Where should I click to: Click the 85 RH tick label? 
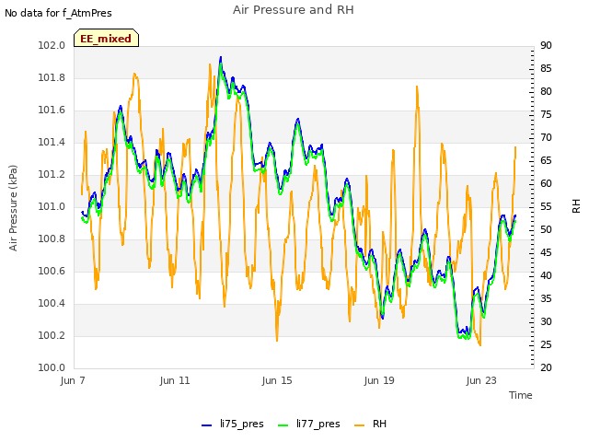point(546,68)
